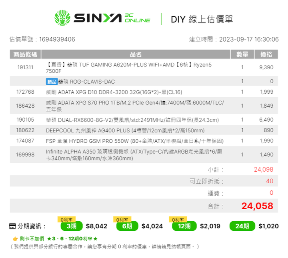Click quote number 1694939406
Screen dimensions: 288x258
click(57, 39)
